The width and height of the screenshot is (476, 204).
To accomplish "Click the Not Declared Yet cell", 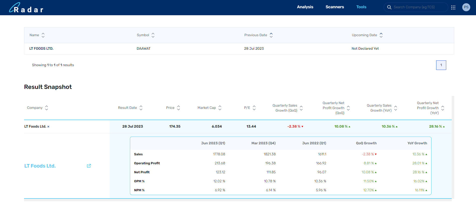I will click(x=365, y=48).
